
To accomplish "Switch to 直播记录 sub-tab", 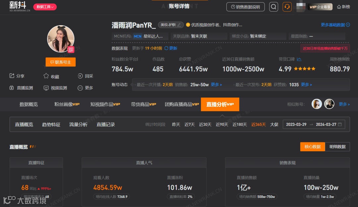I will (x=105, y=124).
